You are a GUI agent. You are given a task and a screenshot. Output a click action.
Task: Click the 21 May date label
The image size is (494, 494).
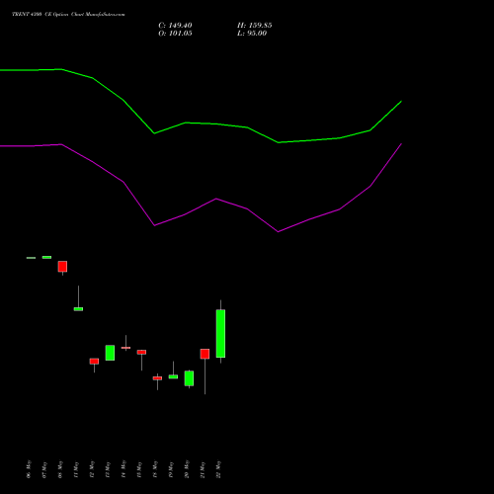point(203,469)
